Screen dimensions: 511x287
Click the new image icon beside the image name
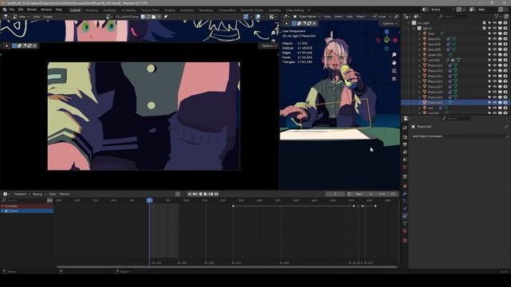point(149,17)
